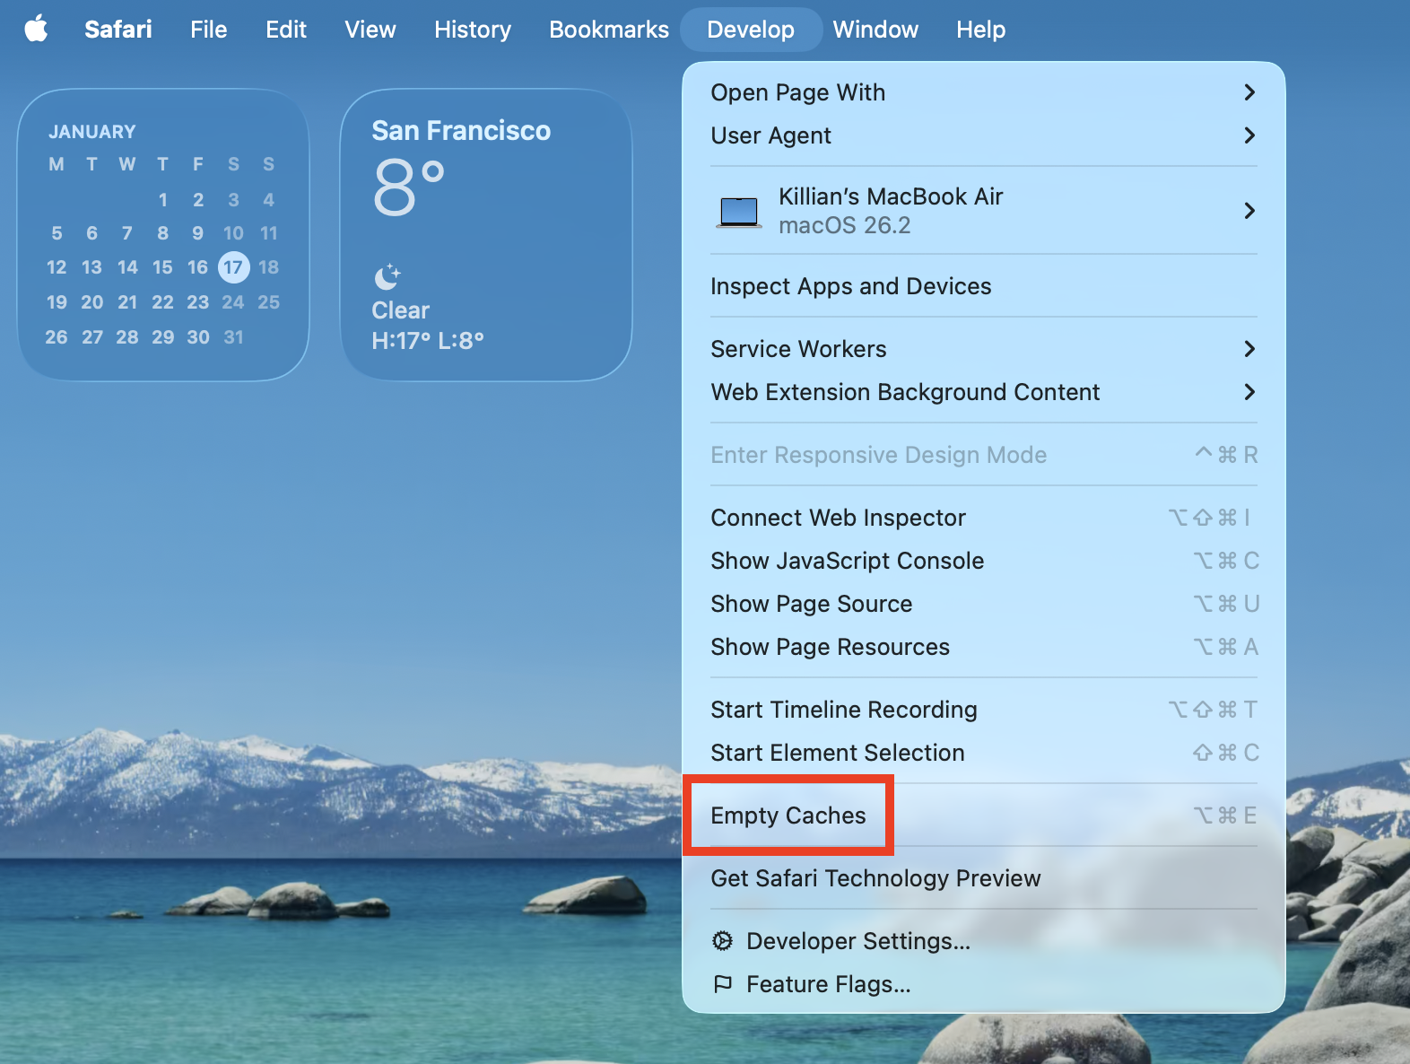Choose User Agent menu item

[984, 135]
